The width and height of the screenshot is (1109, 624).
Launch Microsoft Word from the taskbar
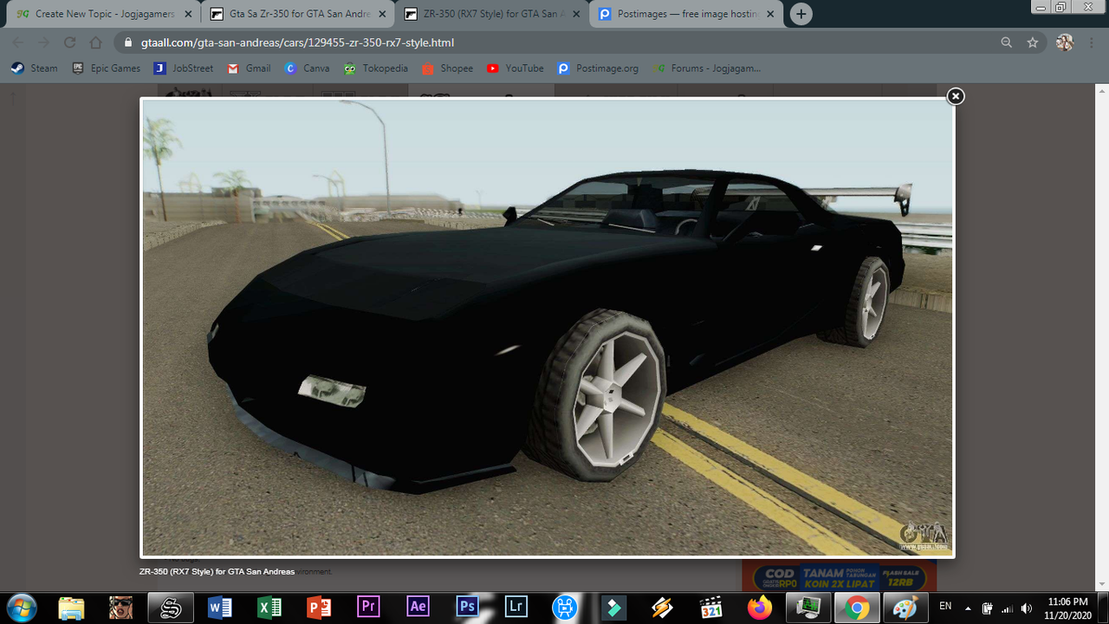tap(220, 608)
